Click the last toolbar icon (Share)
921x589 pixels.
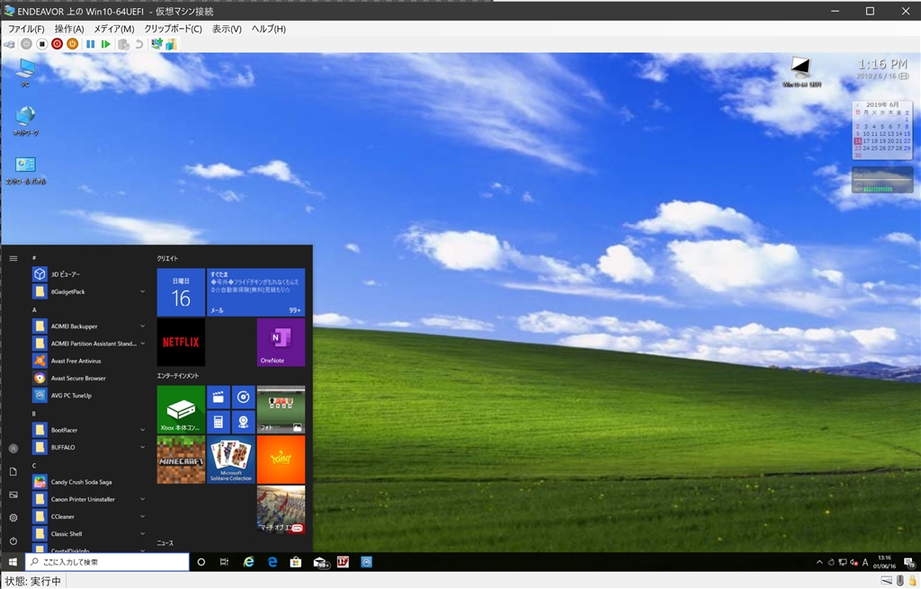pos(171,44)
